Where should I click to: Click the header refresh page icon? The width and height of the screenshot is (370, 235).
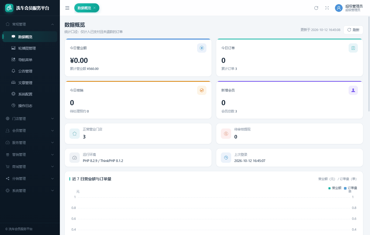(x=316, y=8)
